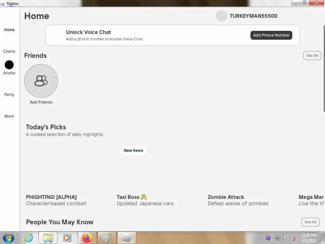325x244 pixels.
Task: Click the Add Phone Number button
Action: pos(271,35)
